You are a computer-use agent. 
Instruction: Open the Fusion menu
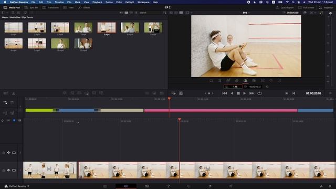coord(109,2)
